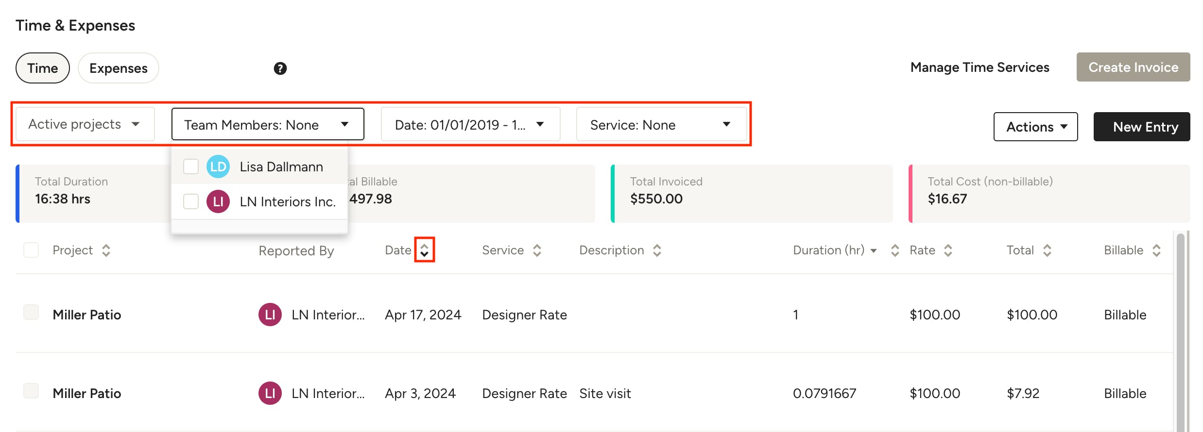The height and width of the screenshot is (432, 1203).
Task: Open the Duration (hr) unit dropdown arrow
Action: (874, 250)
